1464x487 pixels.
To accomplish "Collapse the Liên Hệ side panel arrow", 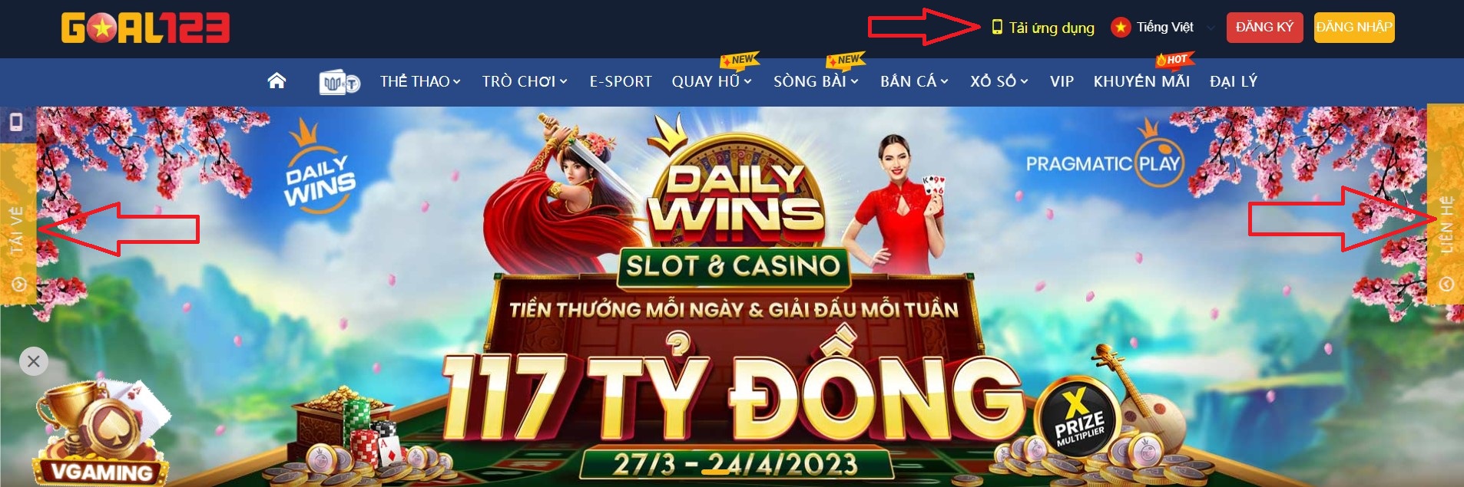I will [1446, 285].
